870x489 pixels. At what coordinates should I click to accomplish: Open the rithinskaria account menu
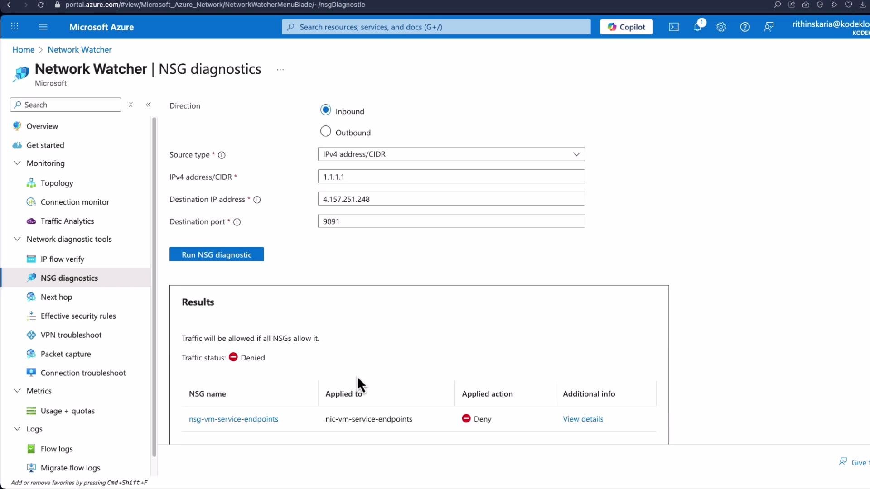tap(831, 27)
